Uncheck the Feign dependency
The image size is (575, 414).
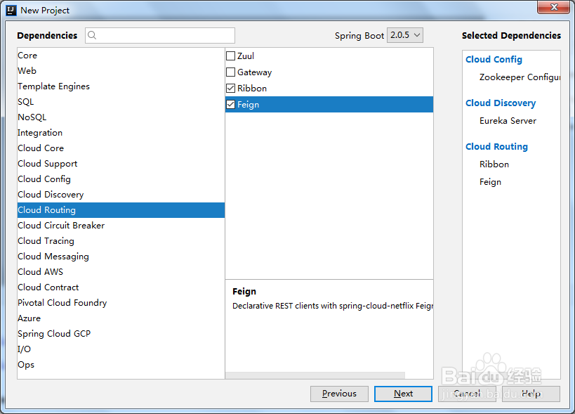pyautogui.click(x=231, y=104)
